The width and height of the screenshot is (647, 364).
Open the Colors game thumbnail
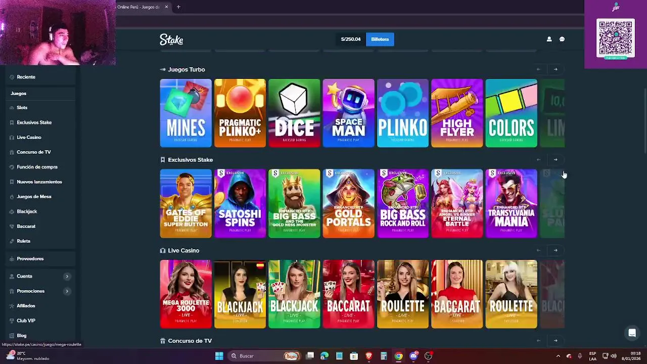[x=511, y=113]
